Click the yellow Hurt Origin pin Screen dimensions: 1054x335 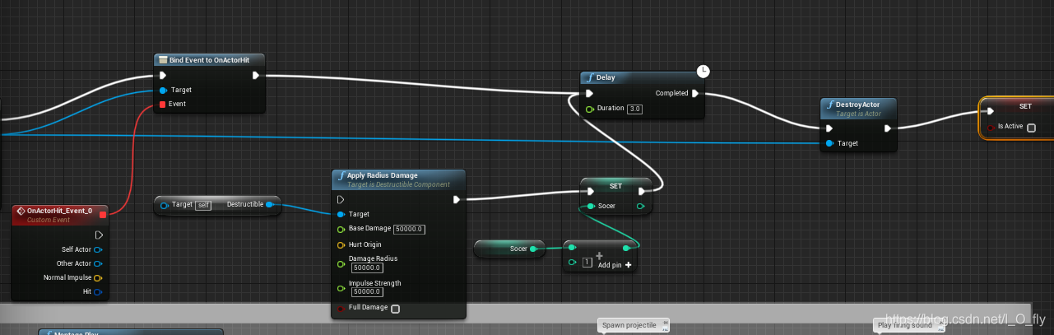tap(341, 244)
